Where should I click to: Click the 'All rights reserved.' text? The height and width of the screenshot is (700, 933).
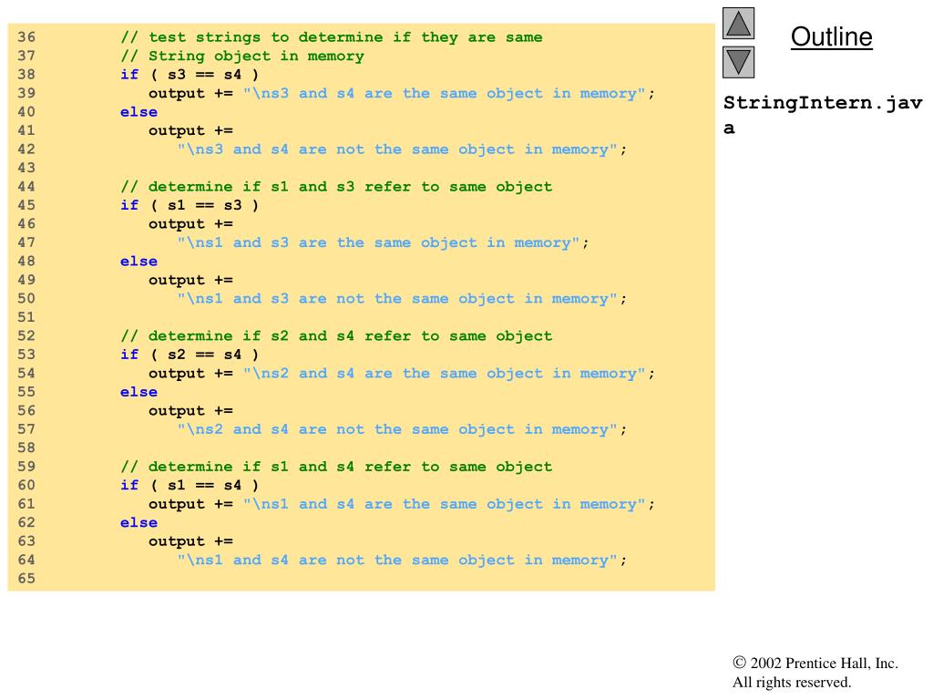click(x=792, y=682)
